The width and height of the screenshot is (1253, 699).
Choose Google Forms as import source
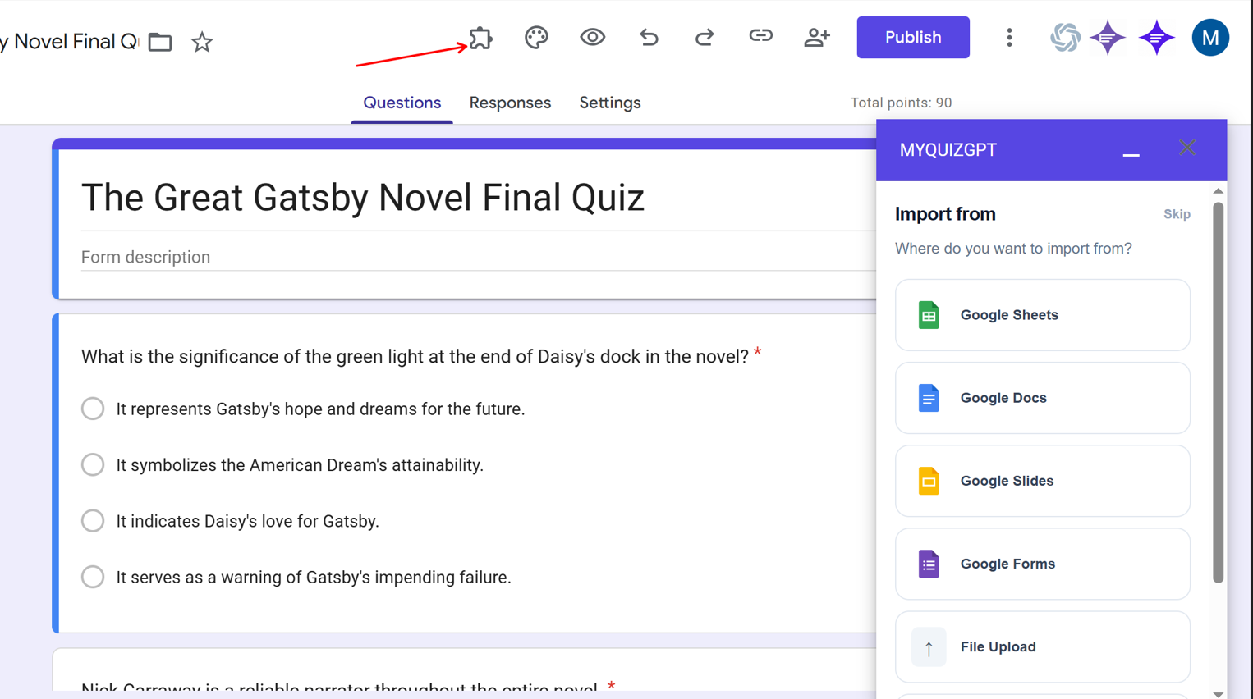tap(1043, 564)
